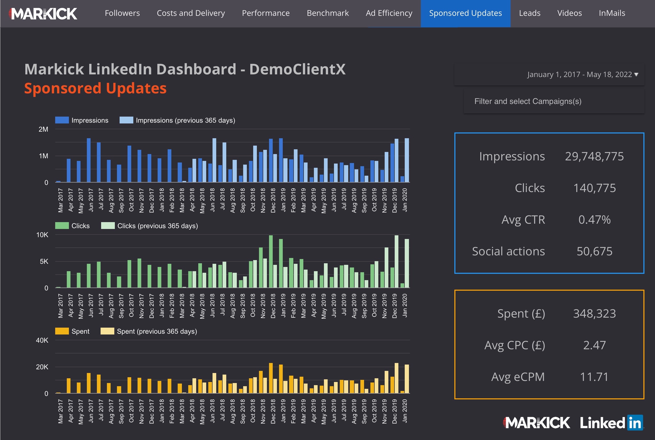This screenshot has height=440, width=655.
Task: Select the Sponsored Updates tab
Action: pos(465,13)
